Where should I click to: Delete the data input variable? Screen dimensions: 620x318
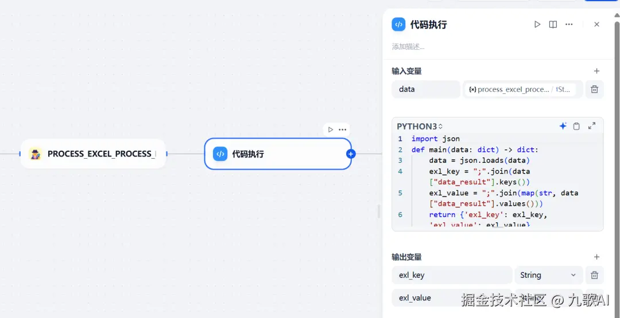(x=594, y=89)
